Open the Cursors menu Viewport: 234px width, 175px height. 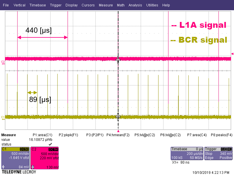tap(88, 5)
